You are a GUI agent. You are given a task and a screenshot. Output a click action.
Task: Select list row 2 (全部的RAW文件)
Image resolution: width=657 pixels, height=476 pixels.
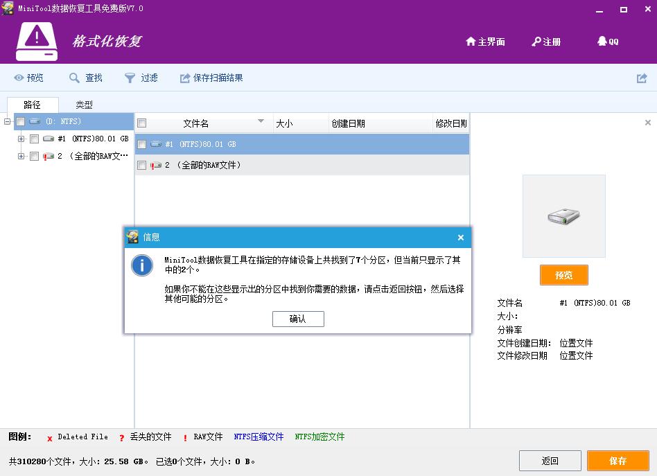pyautogui.click(x=301, y=165)
